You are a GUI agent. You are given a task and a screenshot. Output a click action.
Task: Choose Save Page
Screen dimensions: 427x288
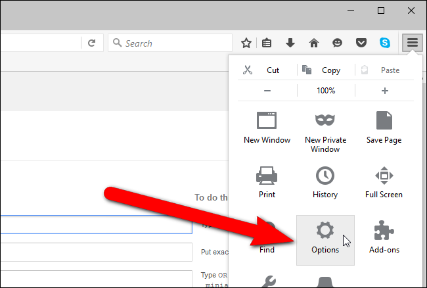click(x=384, y=128)
